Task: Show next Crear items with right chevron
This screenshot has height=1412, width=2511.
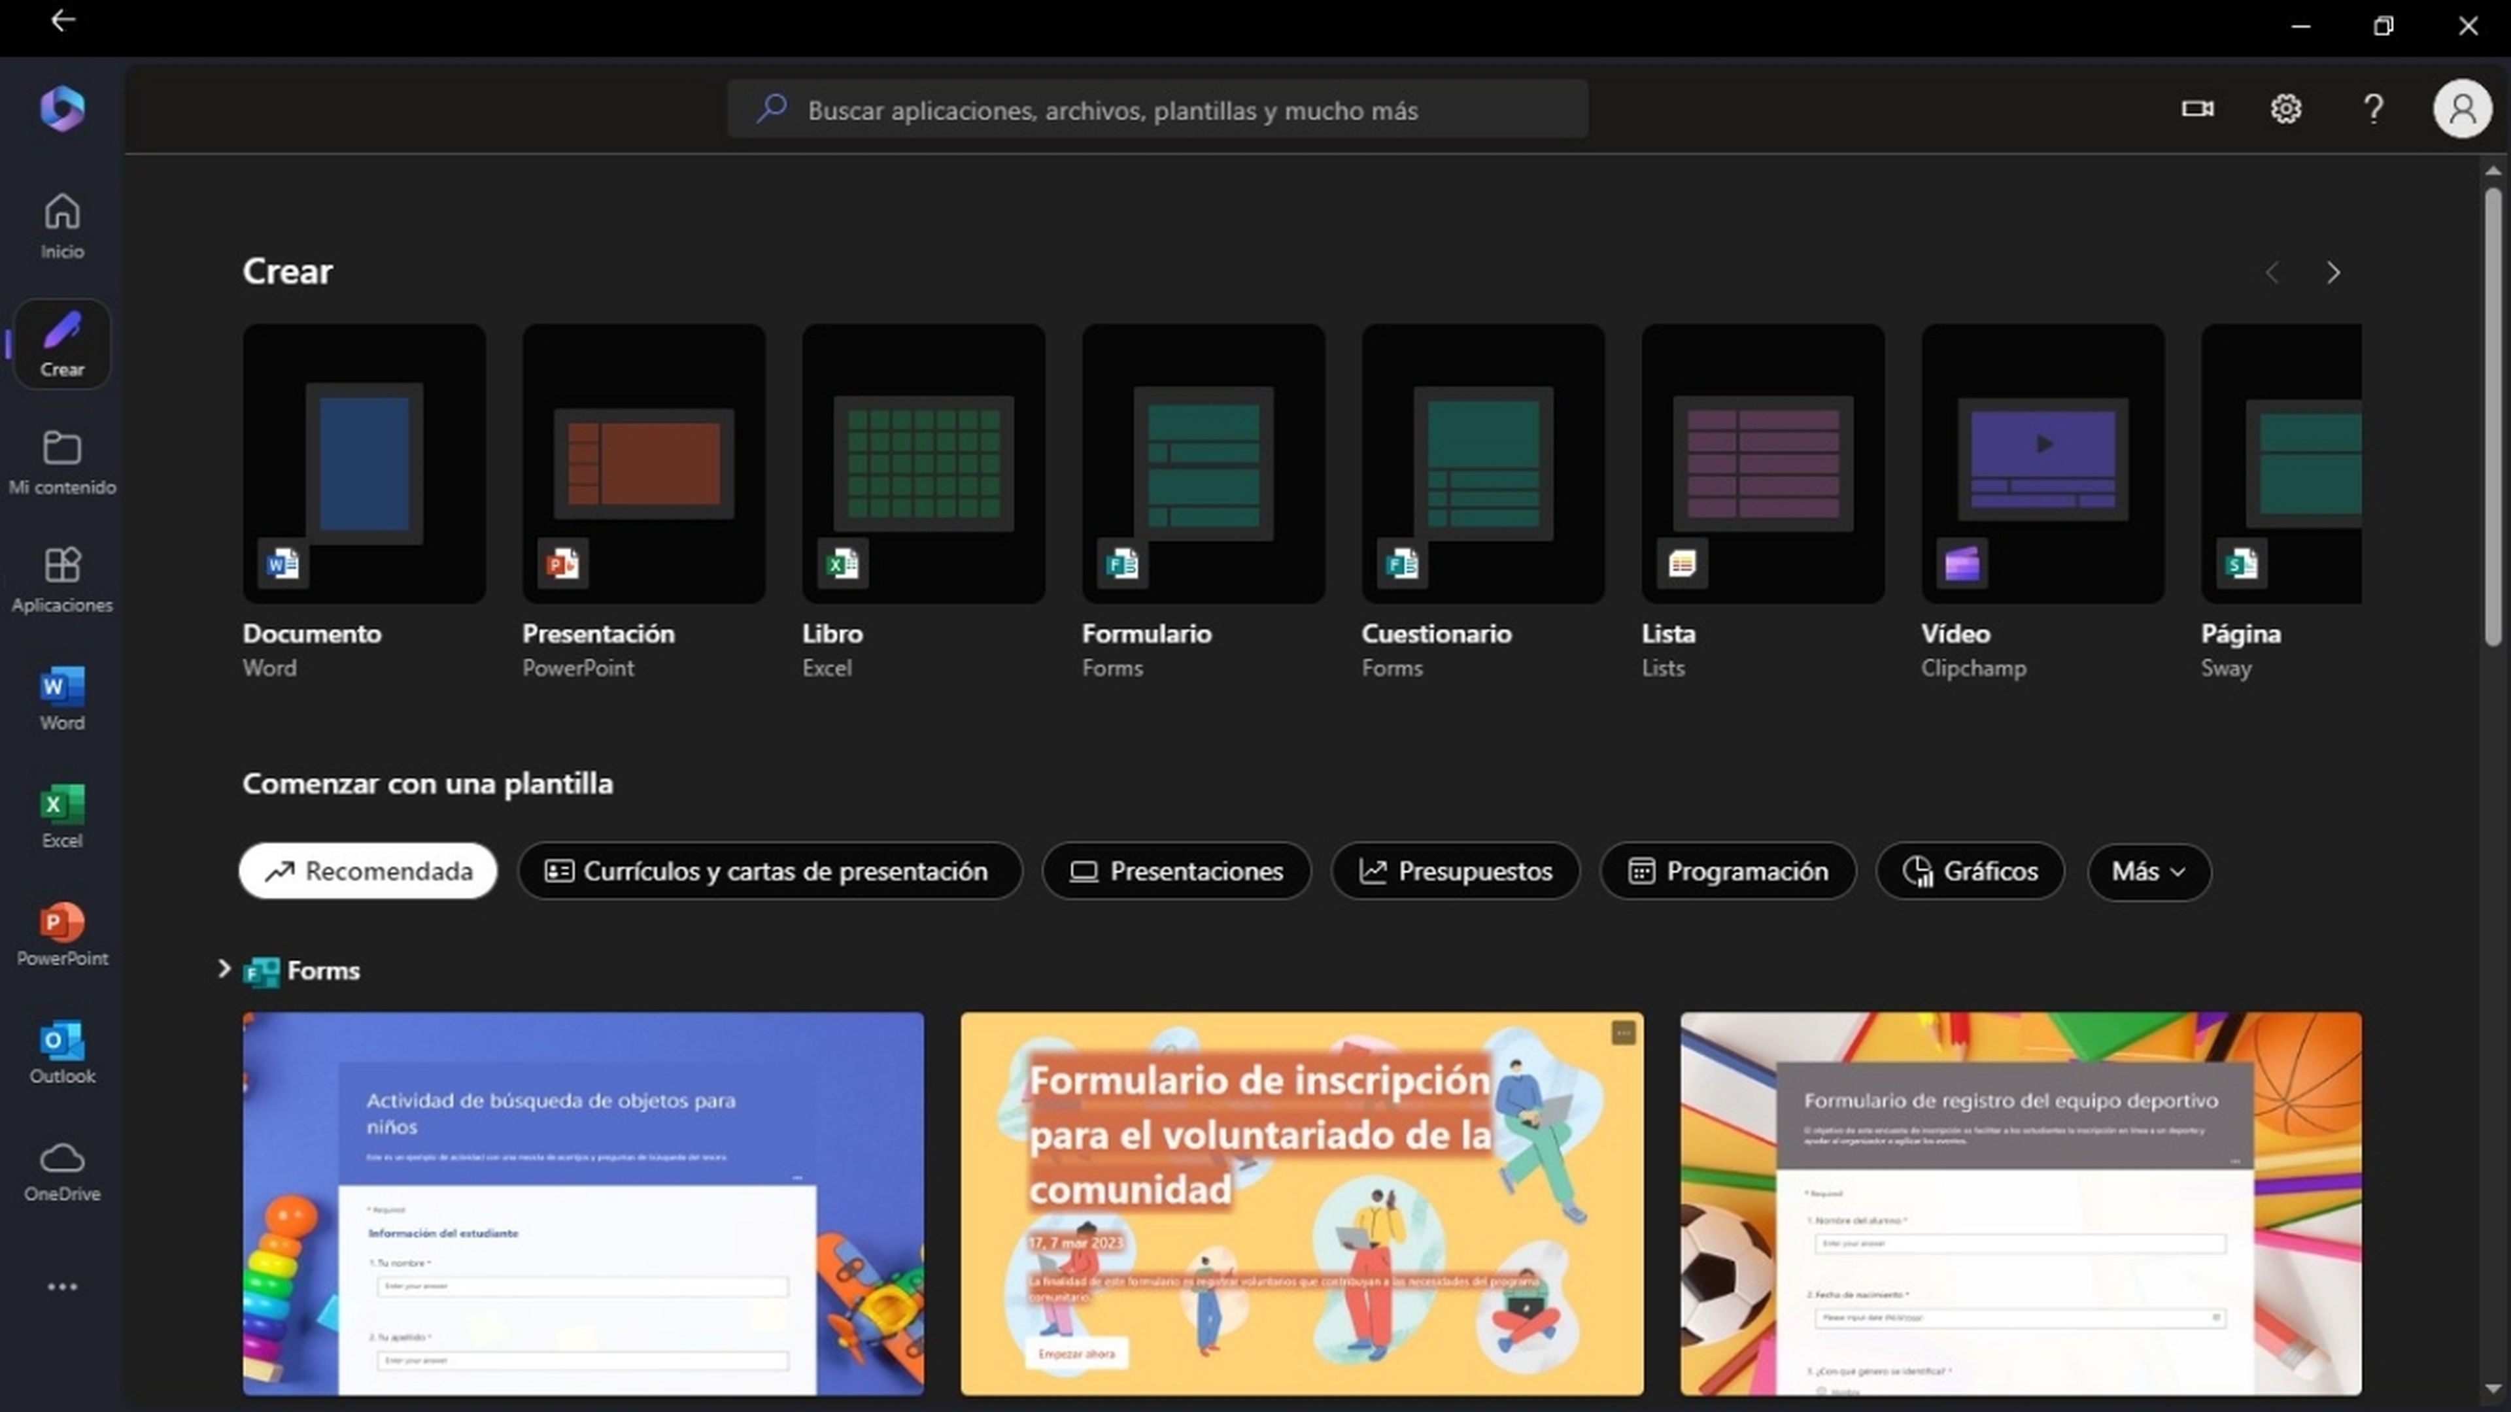Action: (x=2334, y=273)
